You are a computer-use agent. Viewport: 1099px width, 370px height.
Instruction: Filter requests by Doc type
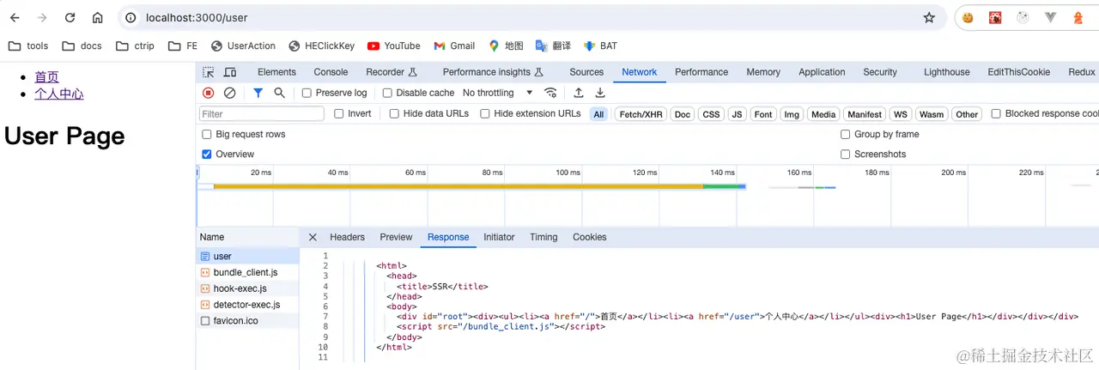click(x=682, y=114)
